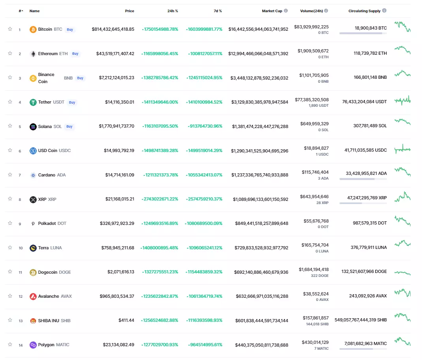
Task: Click the Buy button for Bitcoin
Action: 70,30
